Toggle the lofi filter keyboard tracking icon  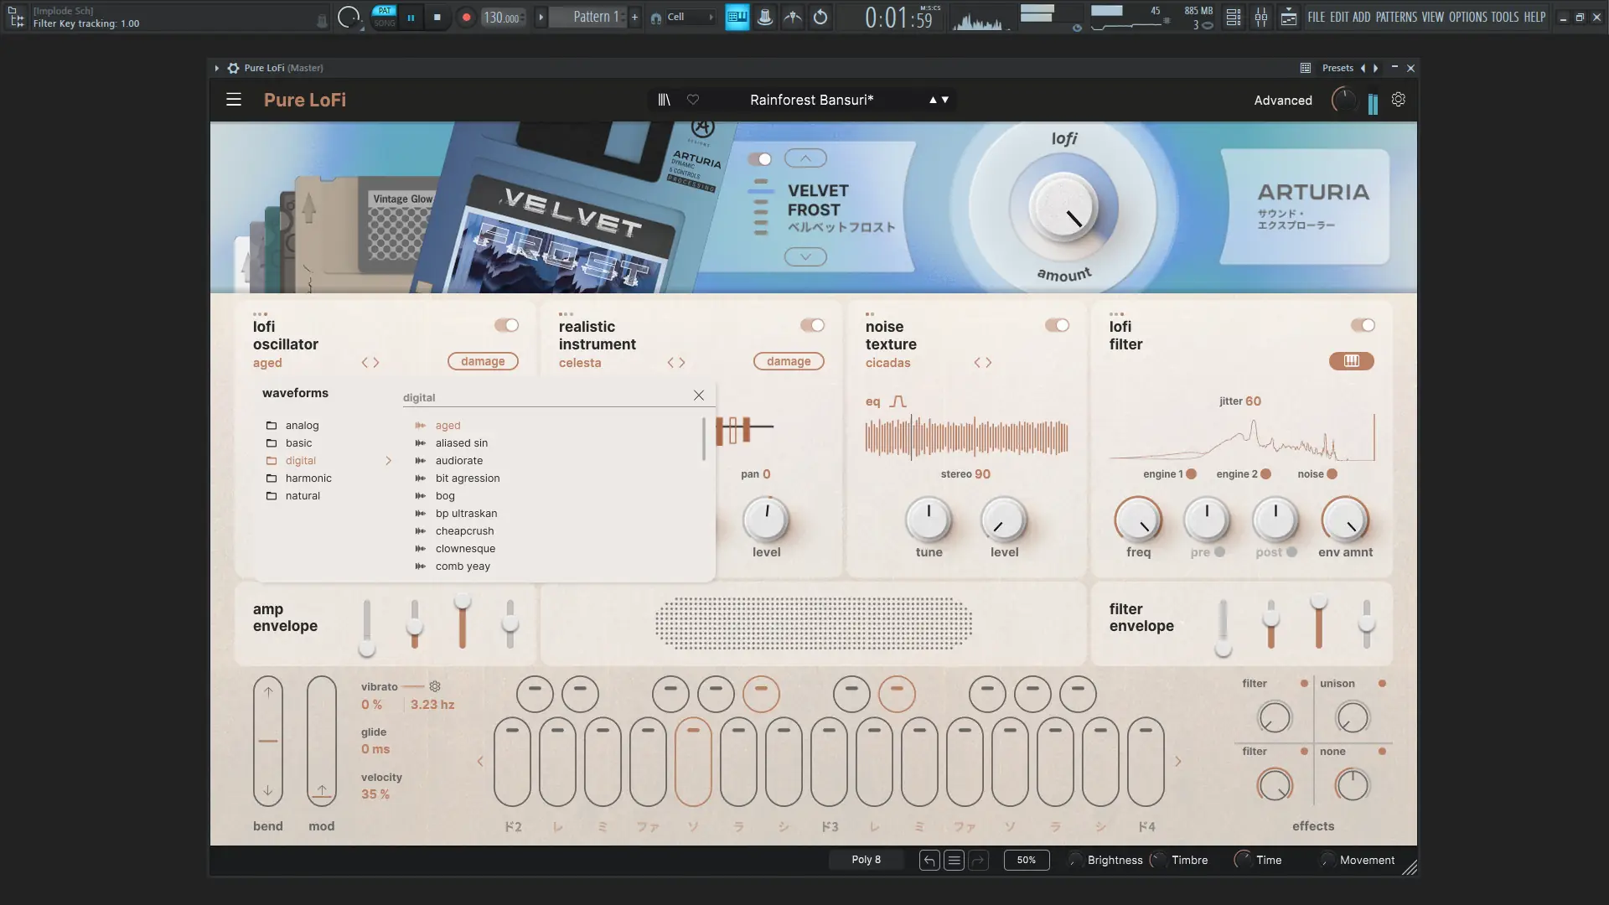(x=1351, y=361)
